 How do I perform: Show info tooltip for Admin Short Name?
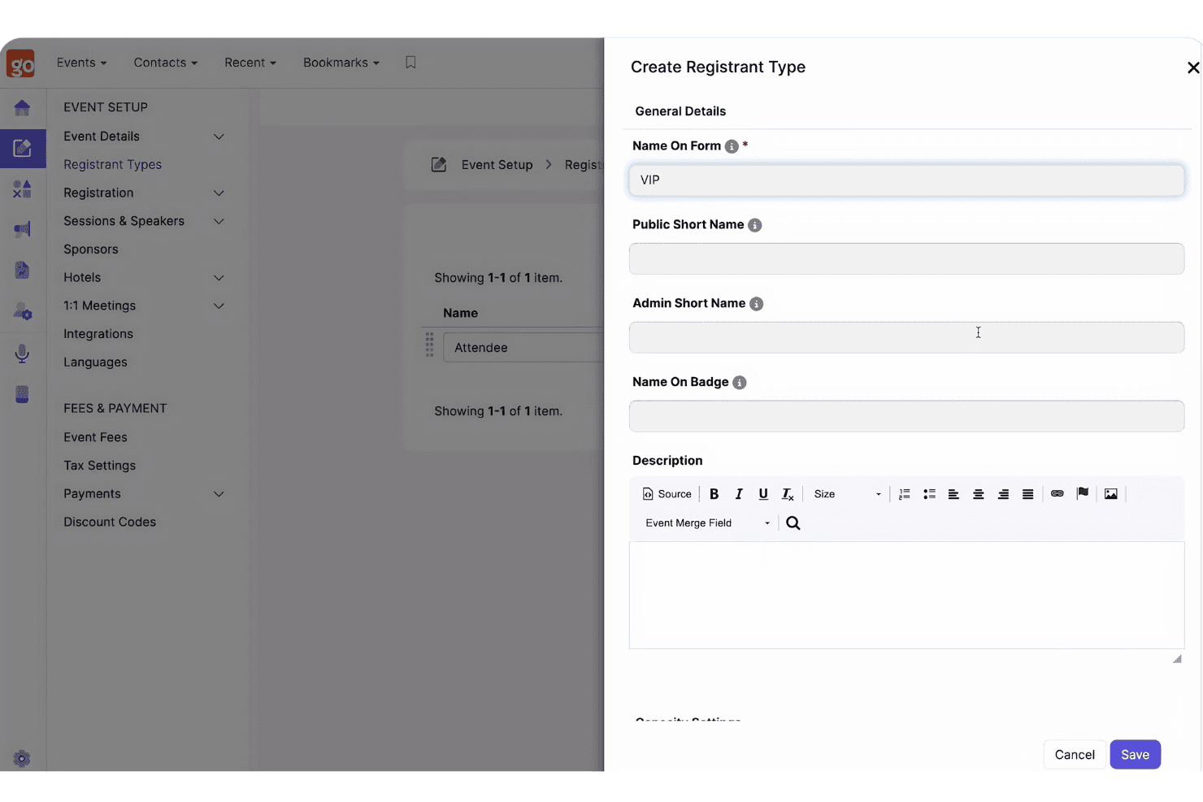757,304
